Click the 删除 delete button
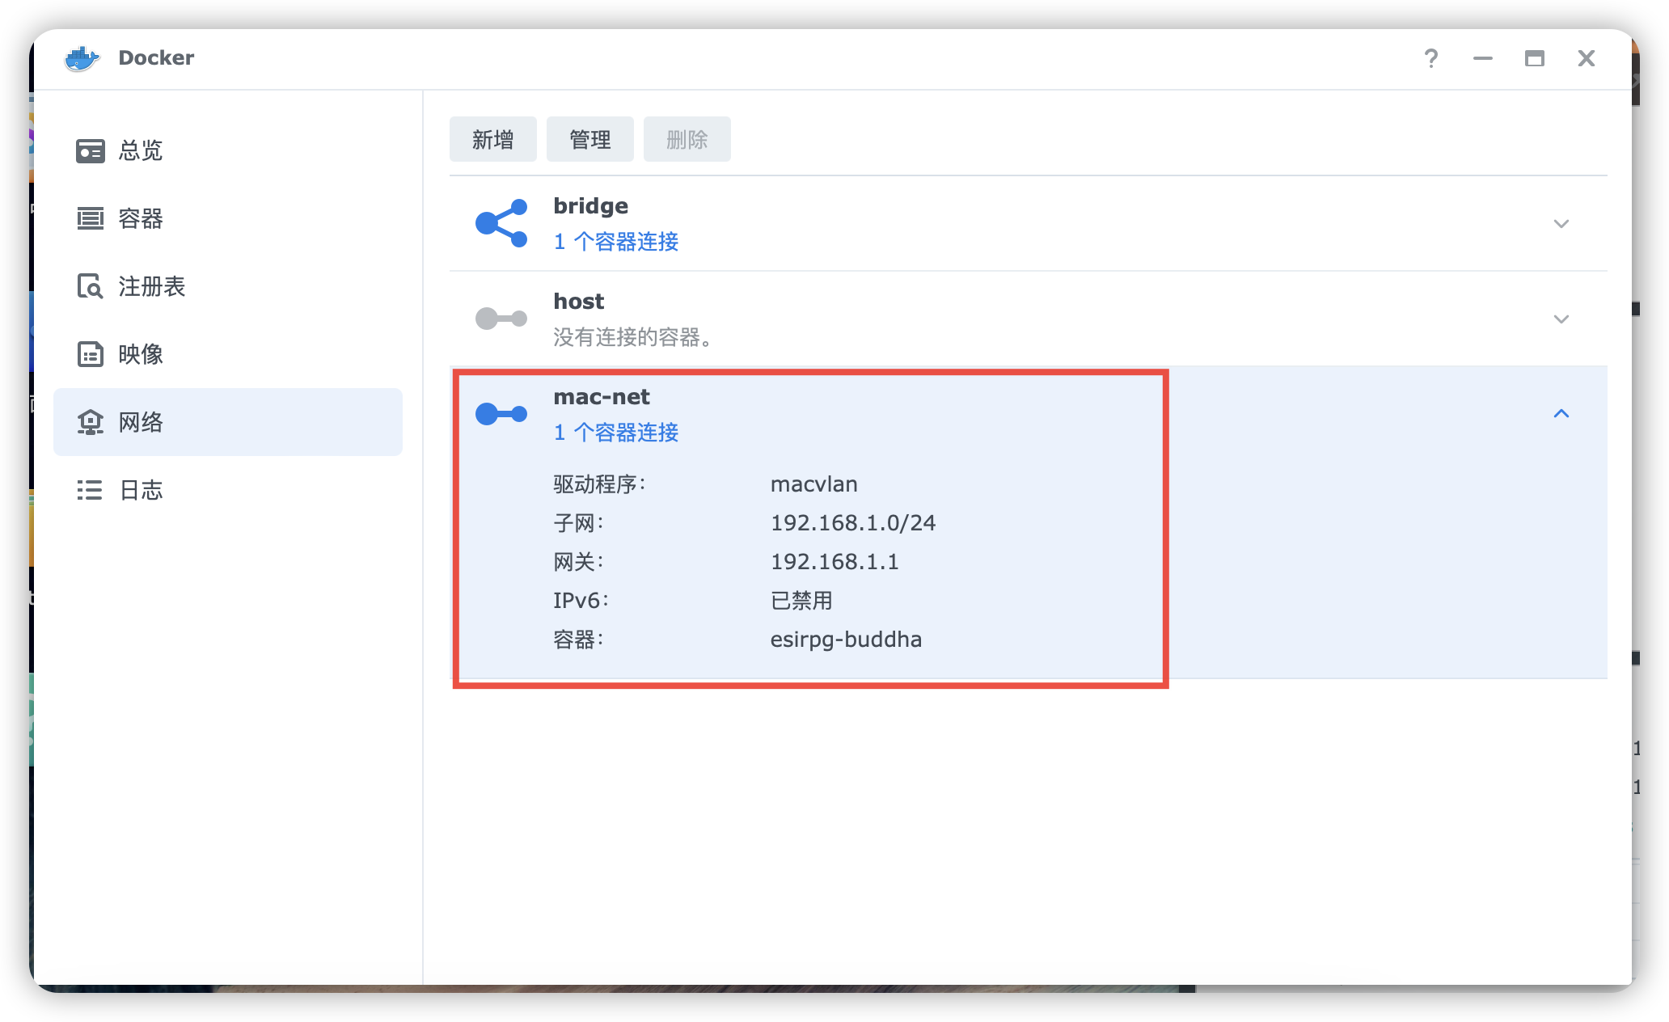 [687, 139]
